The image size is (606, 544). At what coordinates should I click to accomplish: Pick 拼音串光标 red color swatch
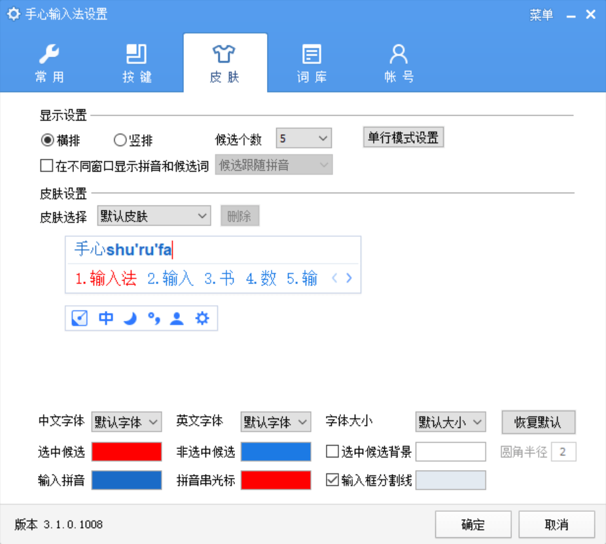click(x=276, y=481)
